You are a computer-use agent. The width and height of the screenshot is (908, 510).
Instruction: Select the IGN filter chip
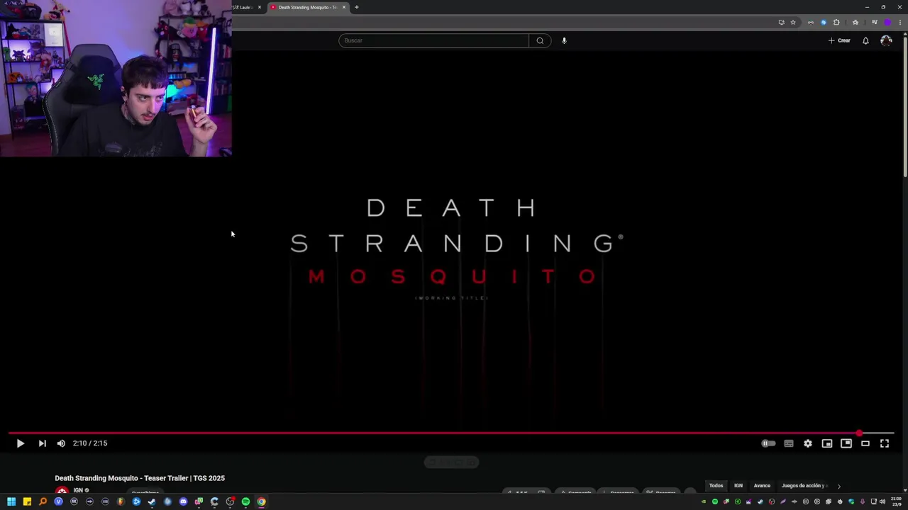point(738,486)
